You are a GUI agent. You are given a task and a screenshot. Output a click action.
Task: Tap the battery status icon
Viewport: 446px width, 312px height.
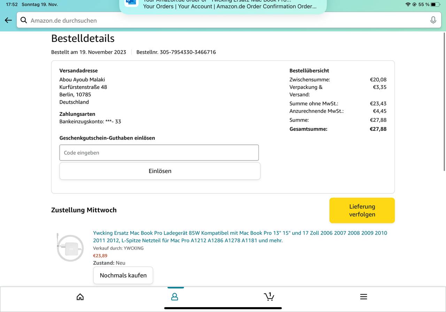pos(436,5)
